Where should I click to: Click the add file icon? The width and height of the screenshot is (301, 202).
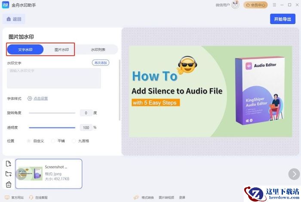[9, 164]
